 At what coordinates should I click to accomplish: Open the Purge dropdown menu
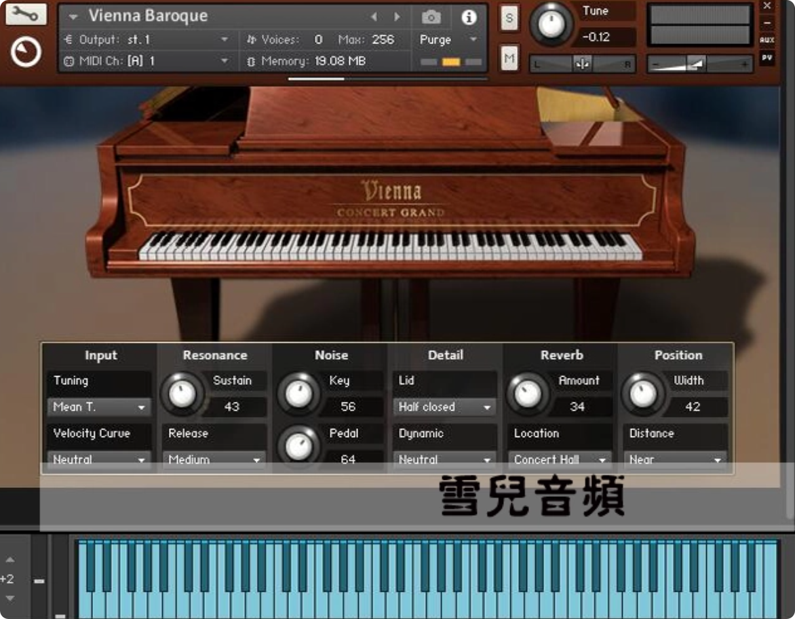[x=448, y=39]
